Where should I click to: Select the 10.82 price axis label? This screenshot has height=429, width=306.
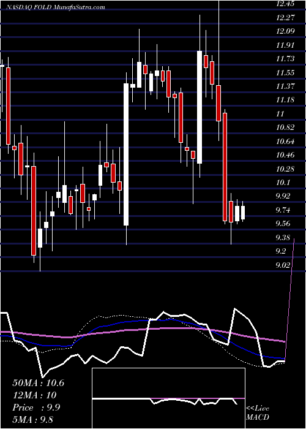point(285,127)
